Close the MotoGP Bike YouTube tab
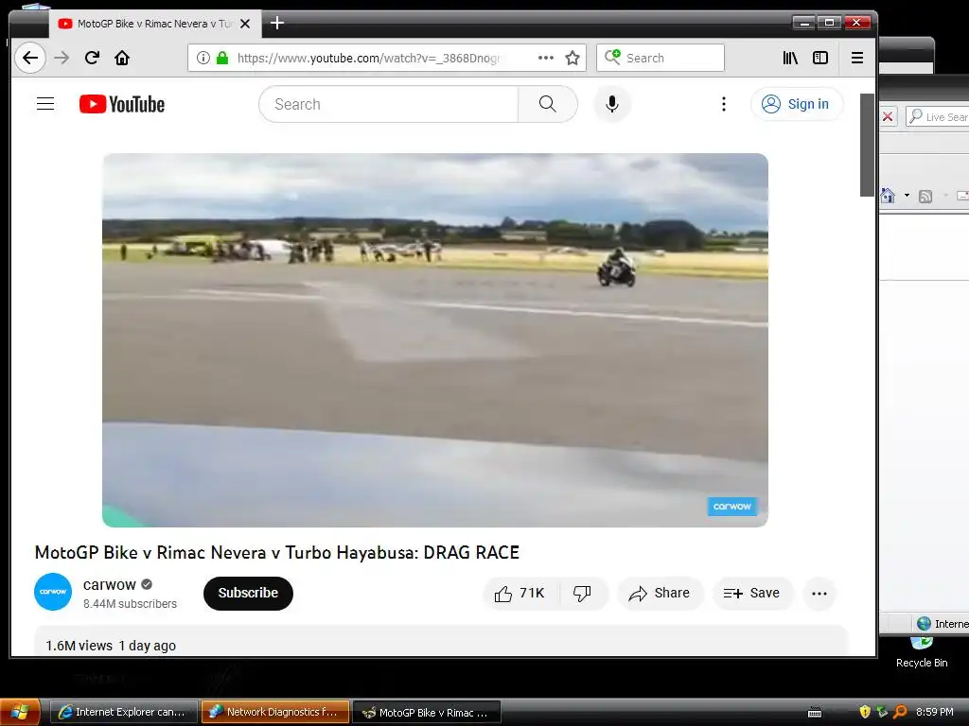The height and width of the screenshot is (726, 969). coord(245,24)
